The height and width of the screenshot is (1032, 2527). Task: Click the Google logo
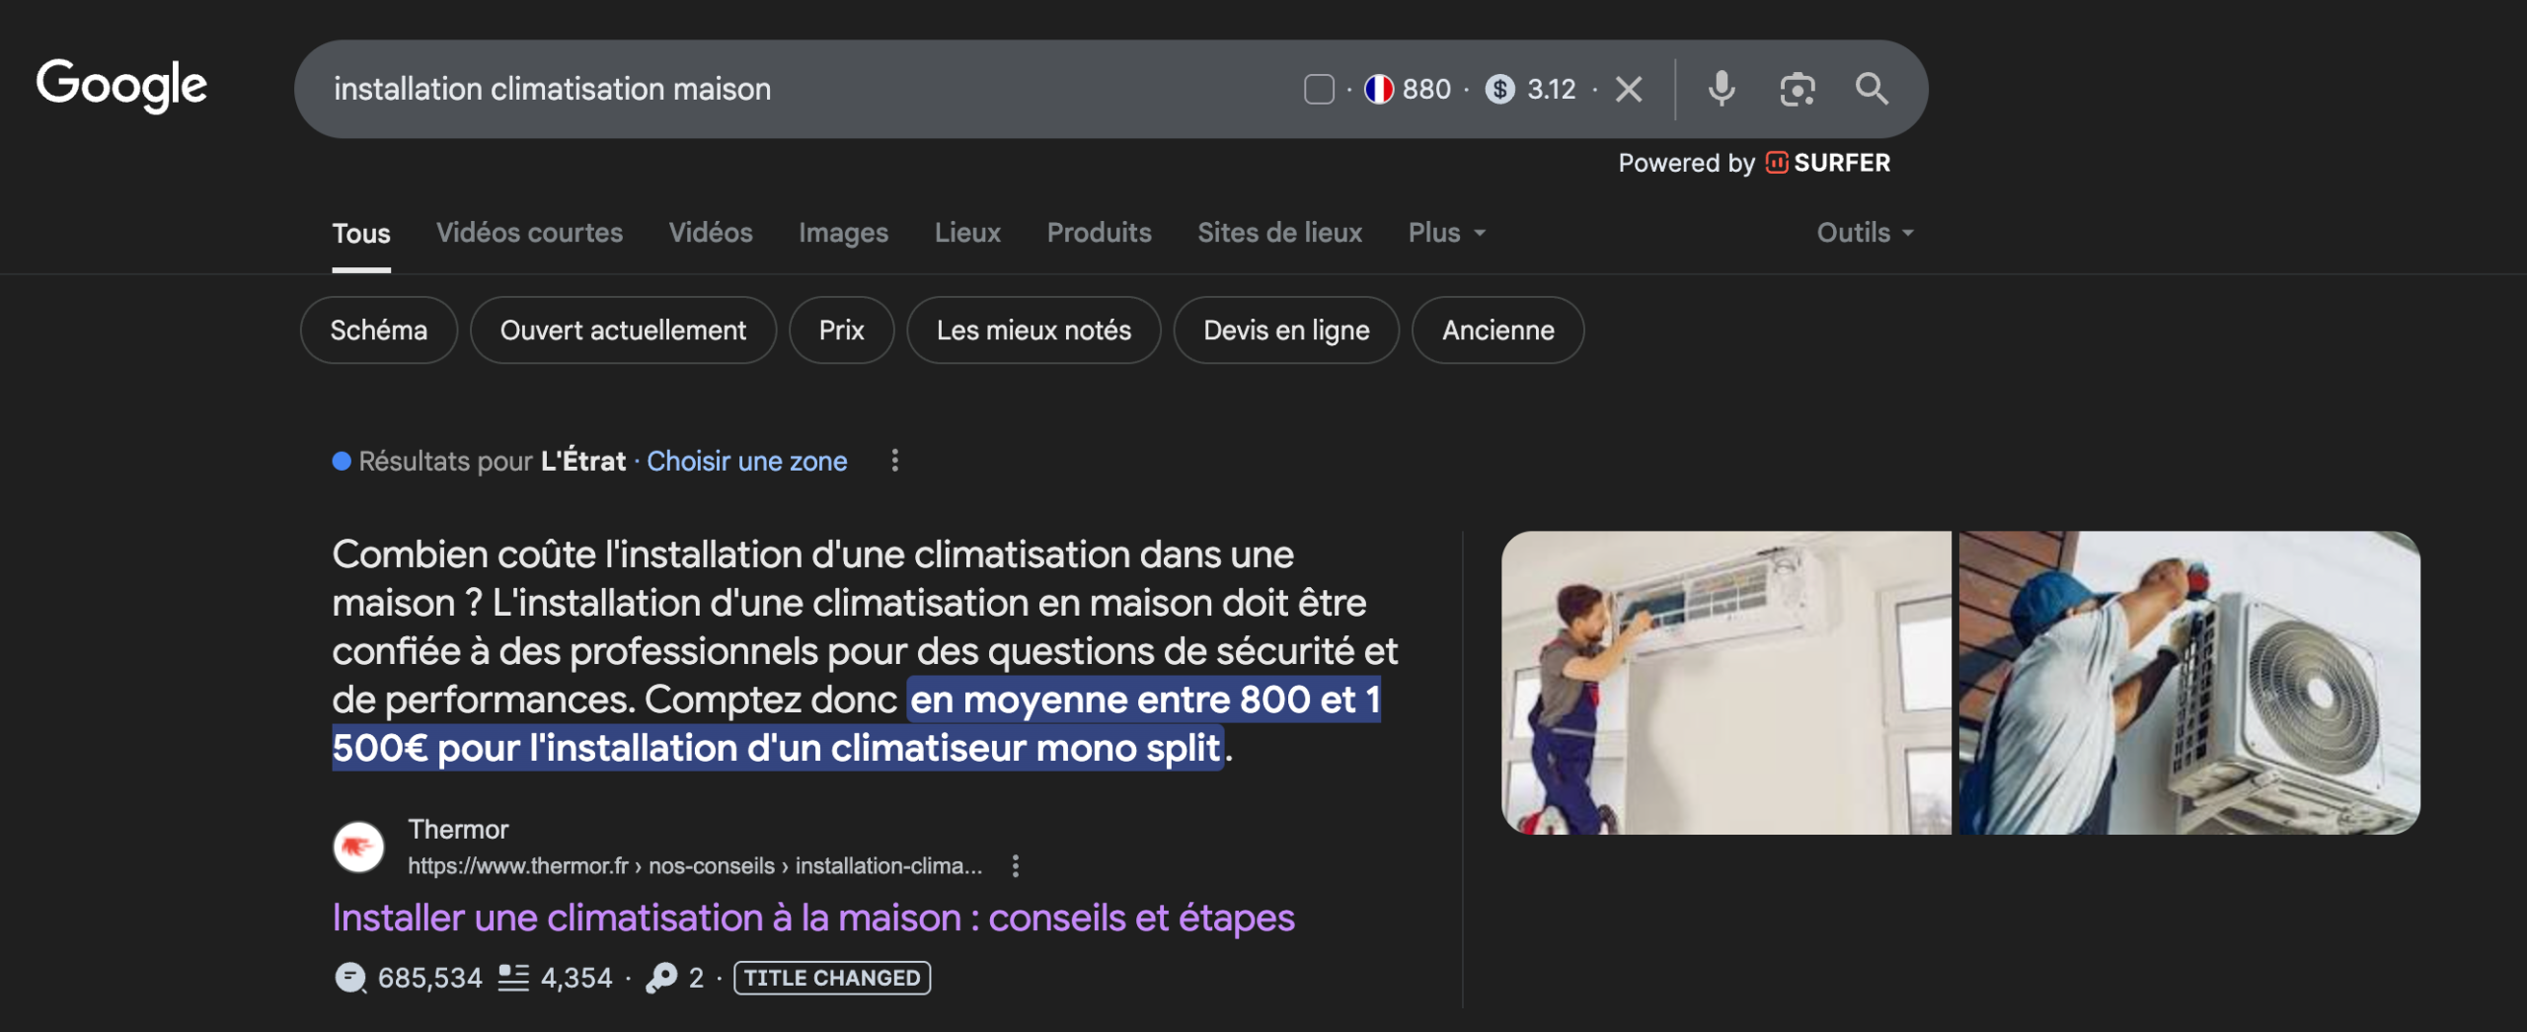click(x=121, y=86)
